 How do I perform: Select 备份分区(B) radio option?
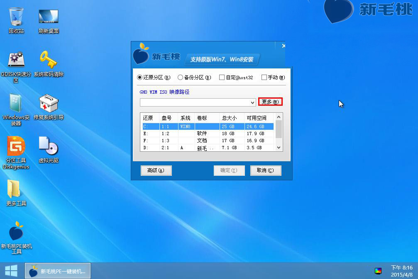tap(194, 78)
